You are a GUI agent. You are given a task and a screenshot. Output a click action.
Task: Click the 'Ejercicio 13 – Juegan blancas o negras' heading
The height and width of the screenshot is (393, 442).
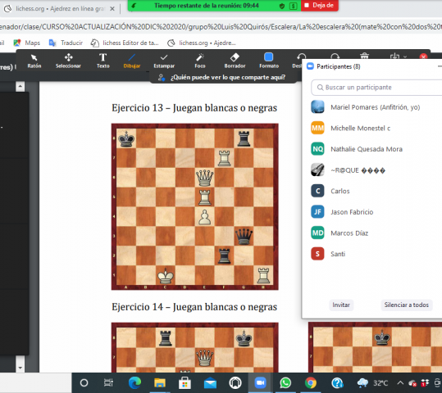194,108
